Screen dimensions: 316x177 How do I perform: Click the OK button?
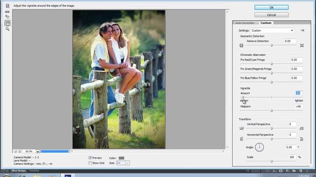(x=272, y=7)
